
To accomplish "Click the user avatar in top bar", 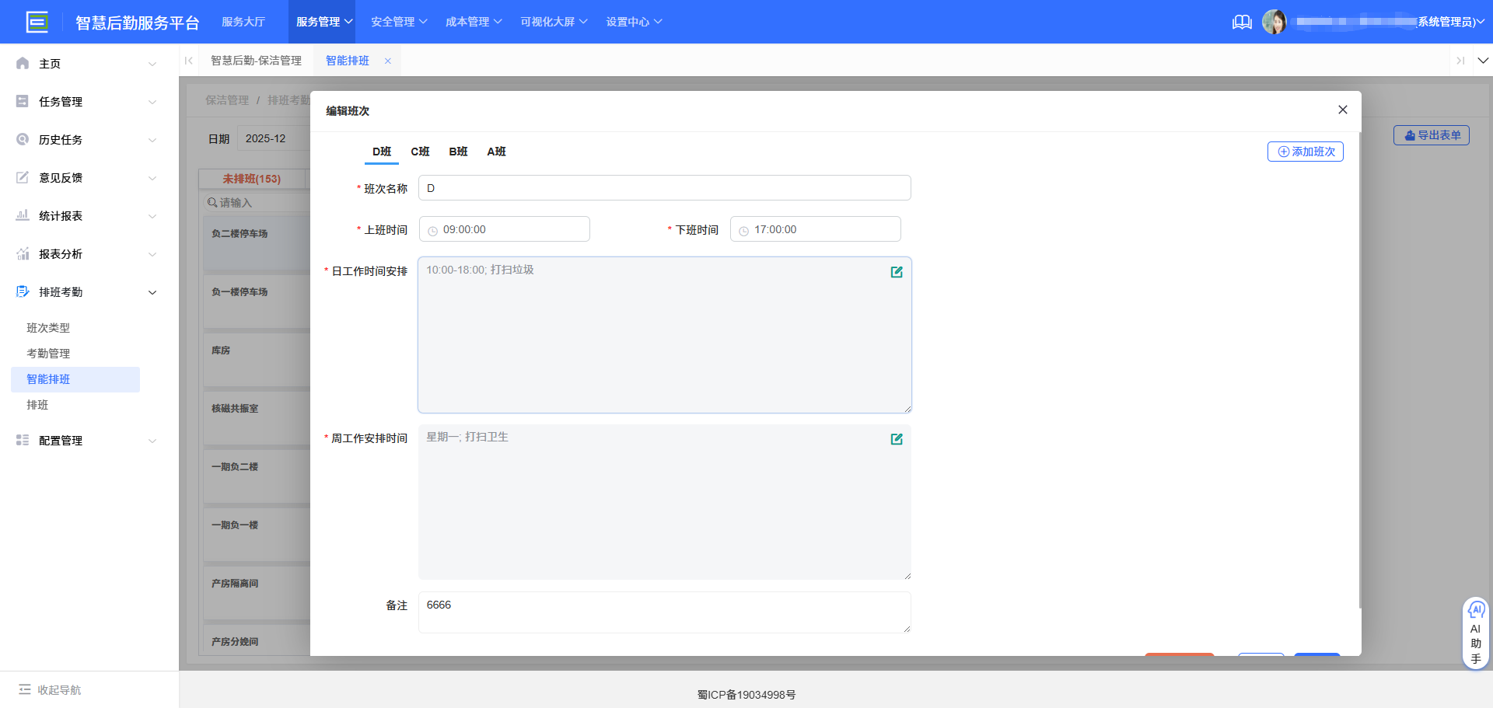I will tap(1274, 22).
